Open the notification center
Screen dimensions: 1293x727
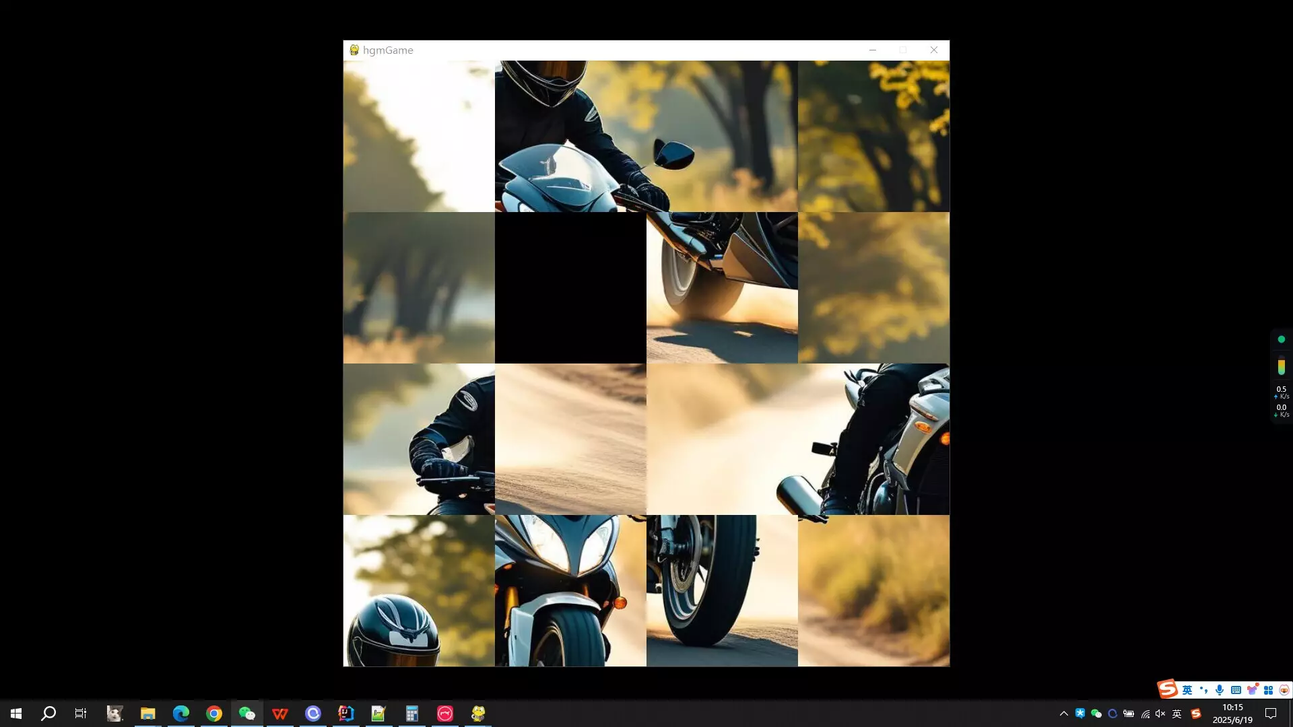(1271, 713)
